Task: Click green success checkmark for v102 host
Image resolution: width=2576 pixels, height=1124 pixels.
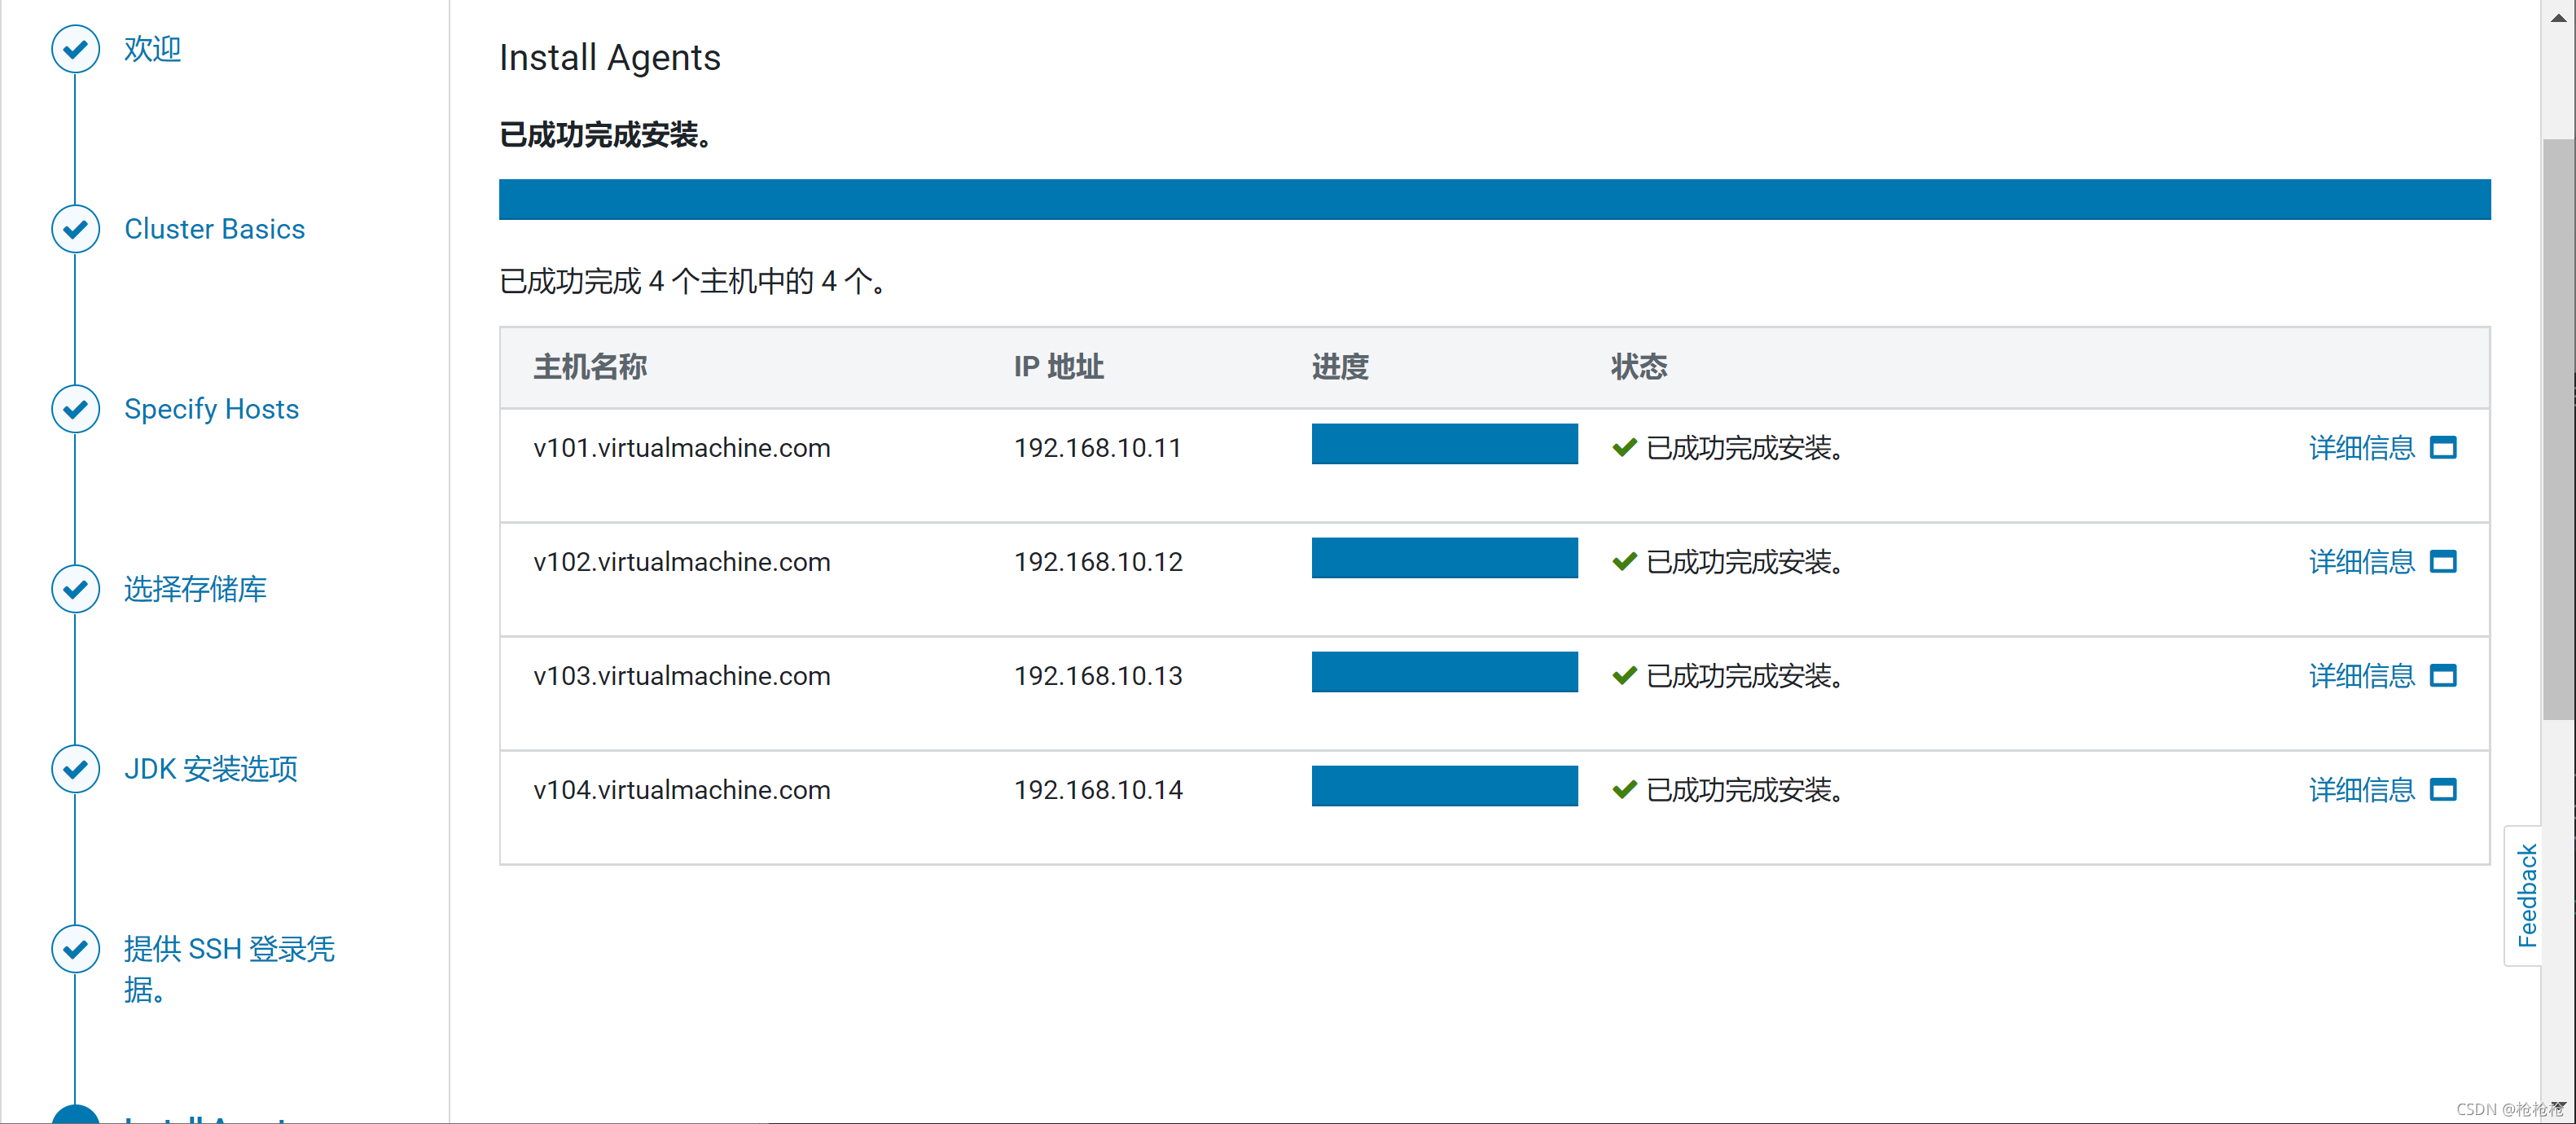Action: (1624, 562)
